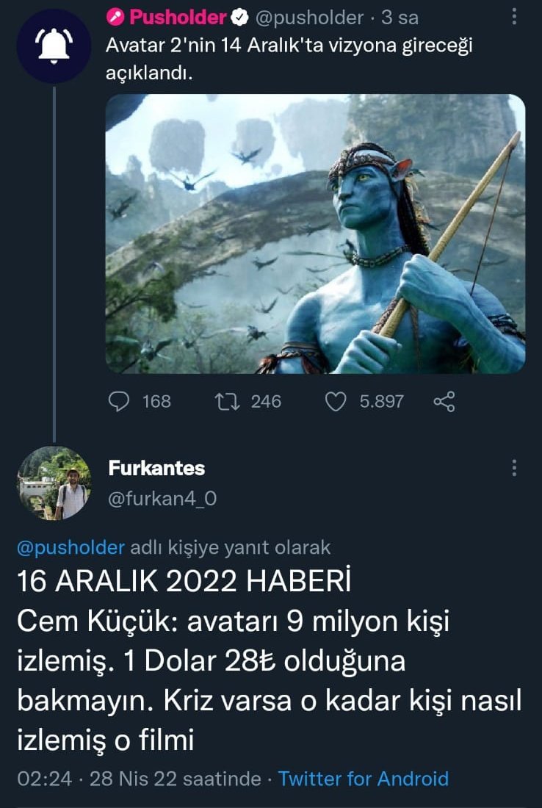The image size is (542, 808).
Task: Open the Twitter for Android source link
Action: tap(364, 778)
